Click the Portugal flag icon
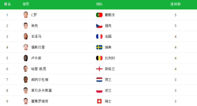Screen dimensions: 197x106 point(99,15)
